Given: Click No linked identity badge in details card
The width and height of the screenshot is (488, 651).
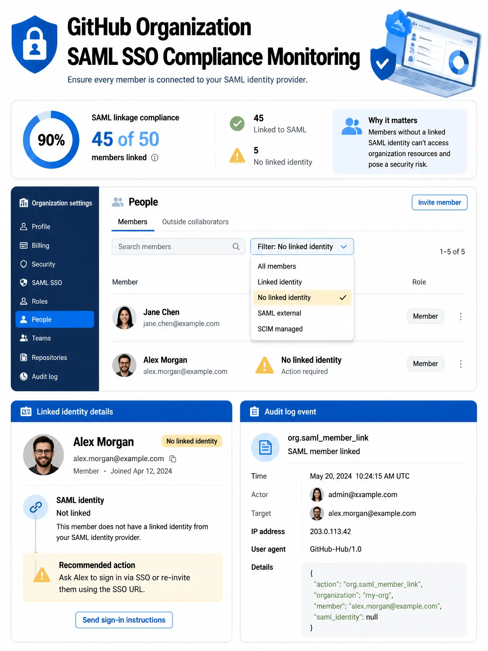Looking at the screenshot, I should pyautogui.click(x=192, y=441).
